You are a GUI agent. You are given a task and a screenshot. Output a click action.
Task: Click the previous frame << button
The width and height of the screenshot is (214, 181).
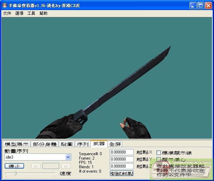coord(36,166)
